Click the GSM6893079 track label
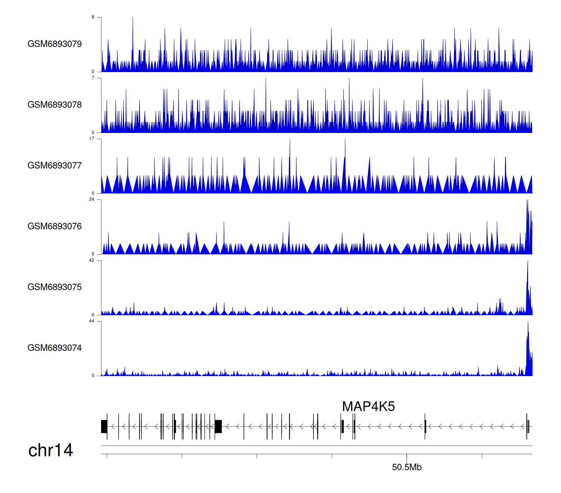 pos(55,44)
